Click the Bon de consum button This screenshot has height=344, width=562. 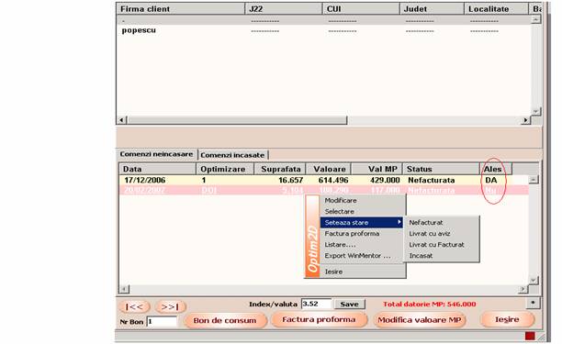225,320
